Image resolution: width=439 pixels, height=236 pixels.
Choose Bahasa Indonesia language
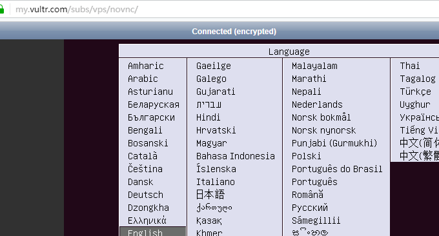tap(236, 156)
